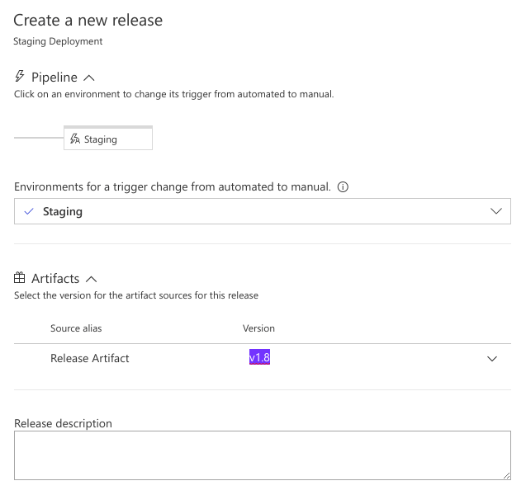
Task: Click the Version column header
Action: click(x=258, y=328)
